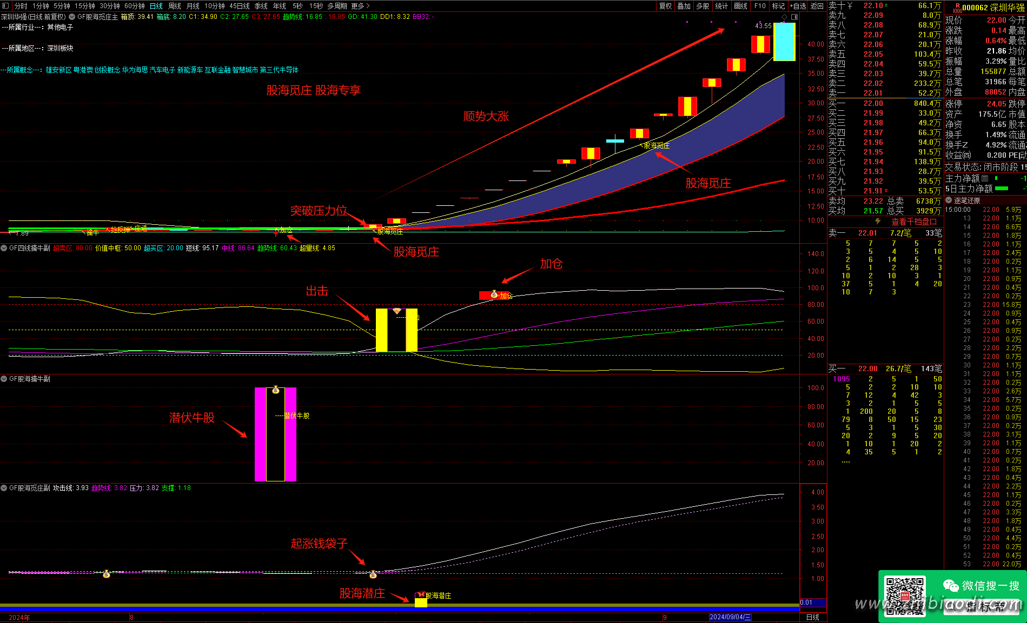
Task: Expand the 逐笔还原 panel dropdown
Action: [949, 200]
